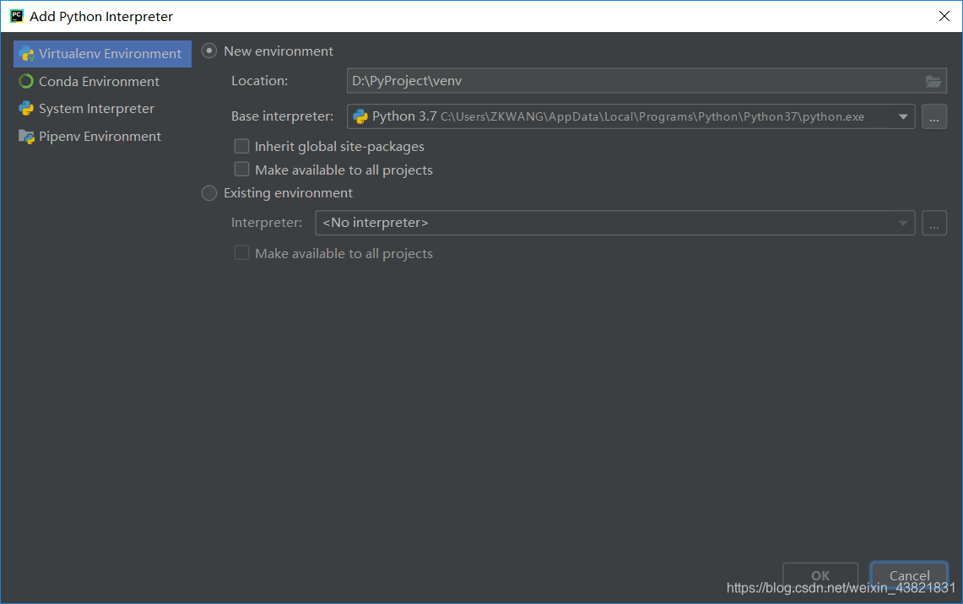
Task: Close the Add Python Interpreter dialog
Action: 944,16
